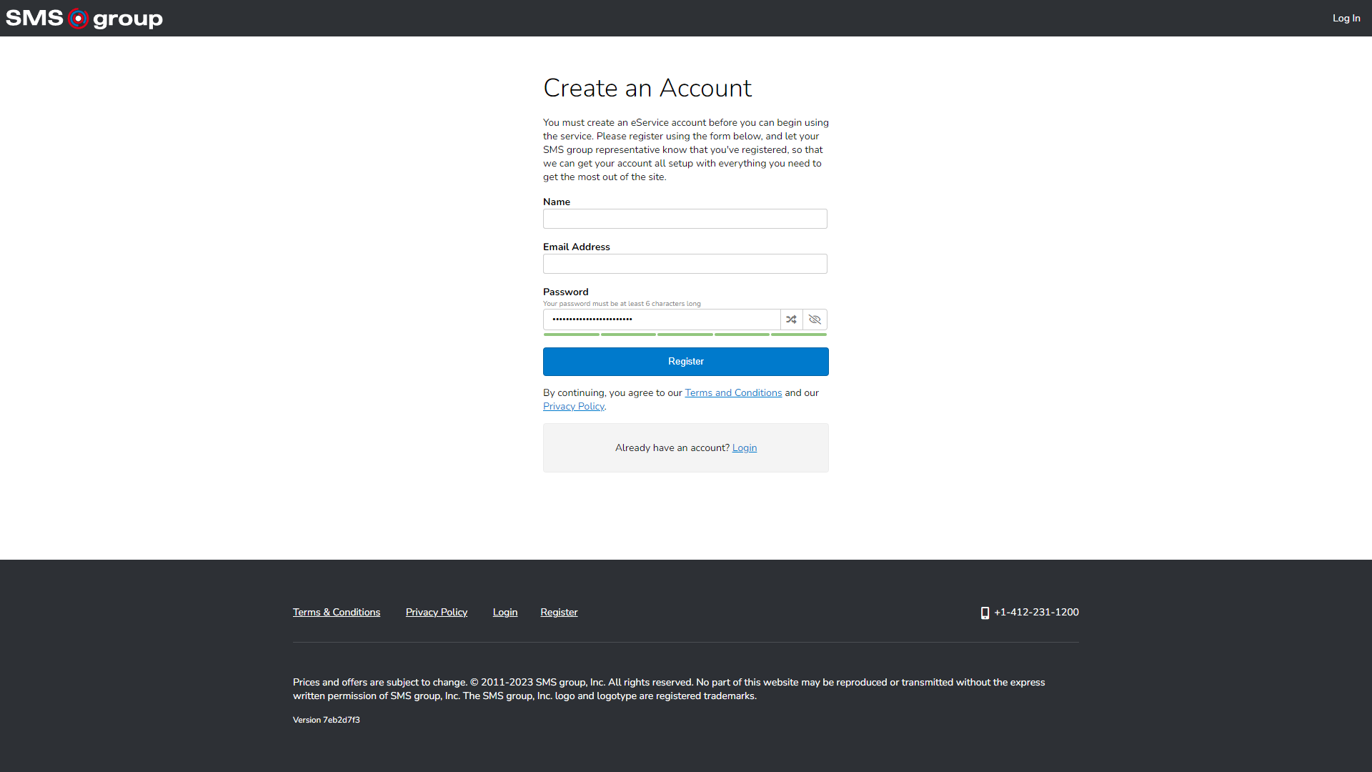Click the SMS group logo
The height and width of the screenshot is (772, 1372).
pyautogui.click(x=84, y=18)
